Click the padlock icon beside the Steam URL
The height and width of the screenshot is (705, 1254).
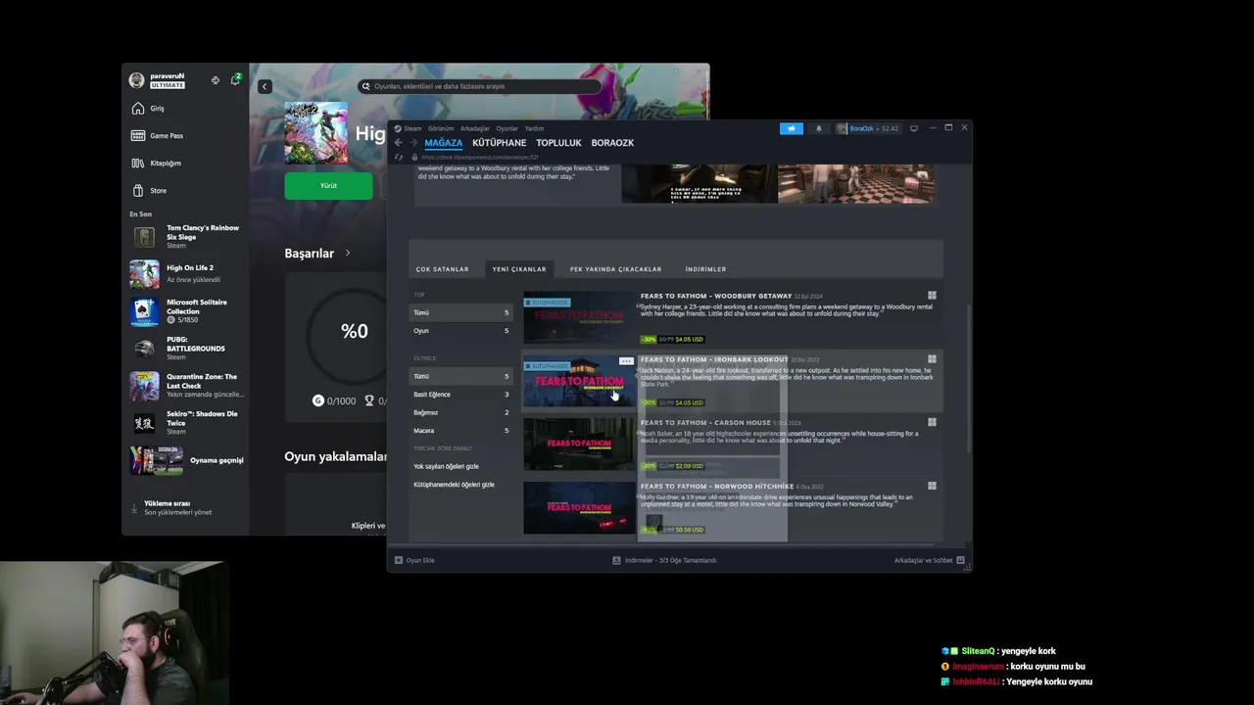tap(414, 157)
